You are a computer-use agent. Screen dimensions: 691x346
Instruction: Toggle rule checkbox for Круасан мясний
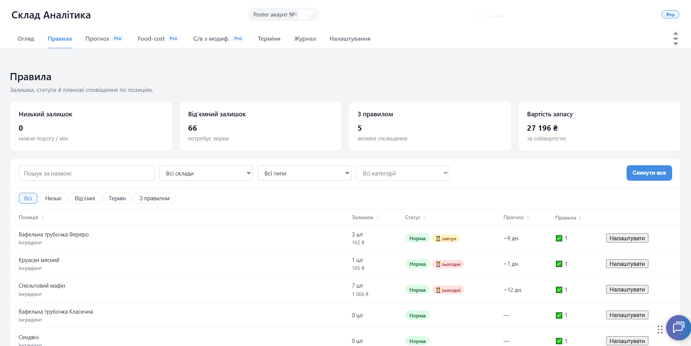tap(559, 264)
